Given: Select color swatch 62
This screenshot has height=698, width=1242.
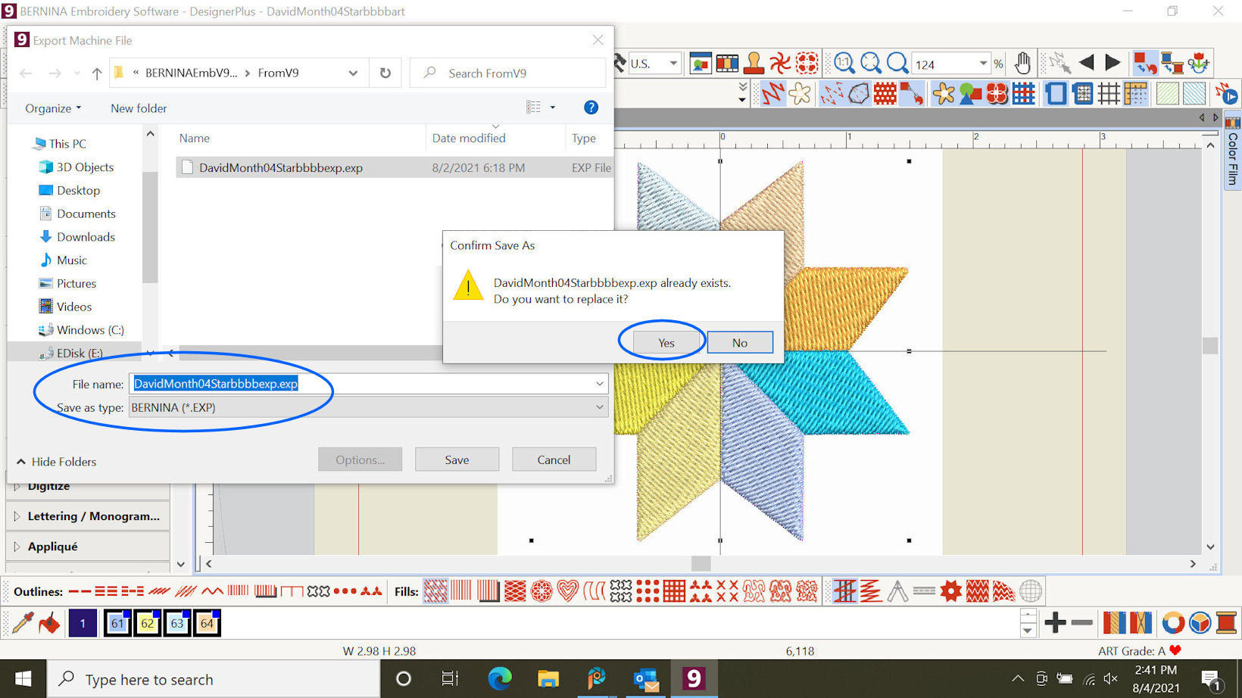Looking at the screenshot, I should pos(147,623).
